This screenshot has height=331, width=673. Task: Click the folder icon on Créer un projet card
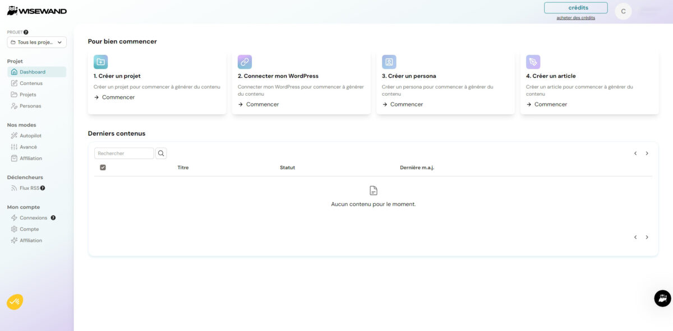coord(100,62)
